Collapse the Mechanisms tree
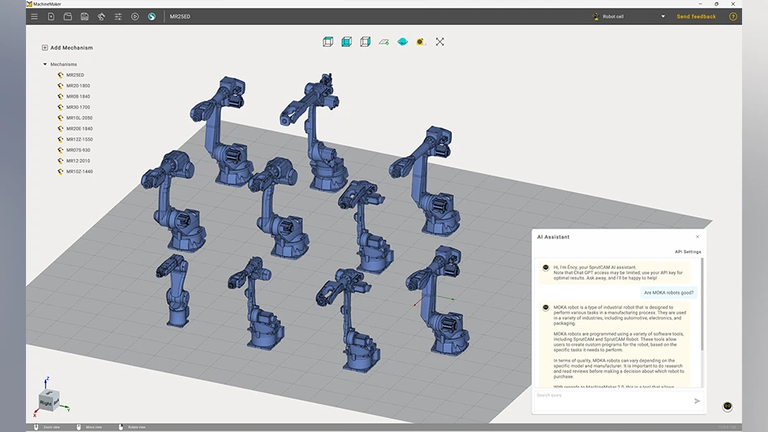 click(45, 64)
